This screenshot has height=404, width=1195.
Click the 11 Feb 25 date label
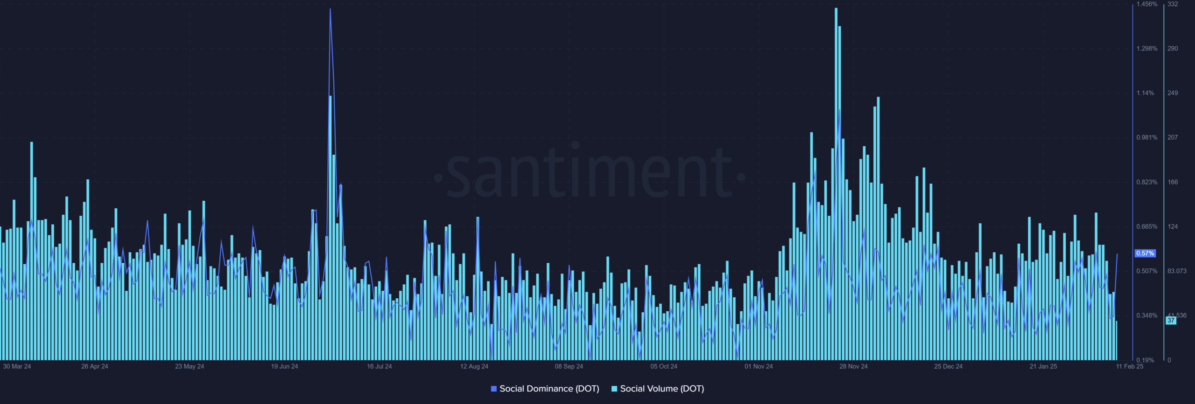coord(1130,366)
